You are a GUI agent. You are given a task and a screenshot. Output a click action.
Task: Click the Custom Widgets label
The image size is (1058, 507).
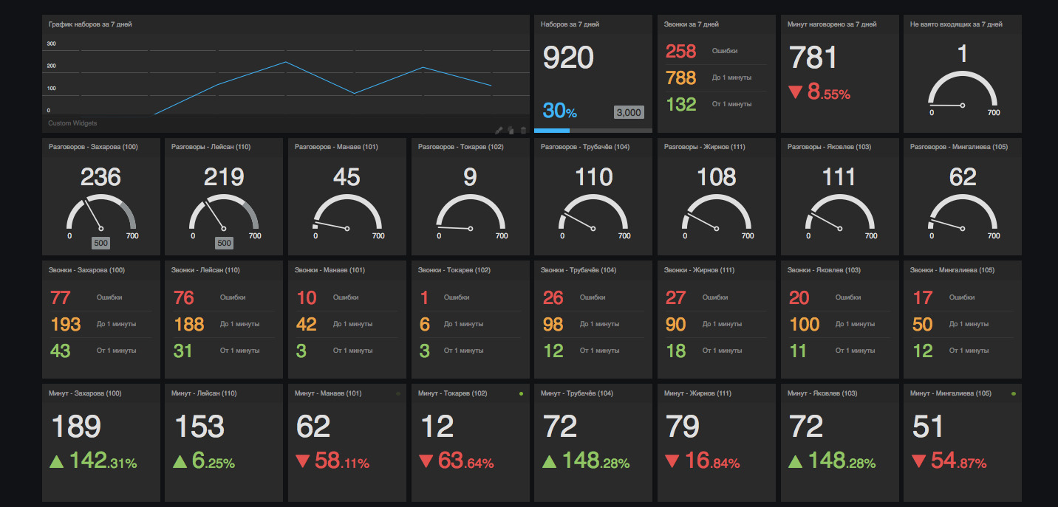[72, 123]
